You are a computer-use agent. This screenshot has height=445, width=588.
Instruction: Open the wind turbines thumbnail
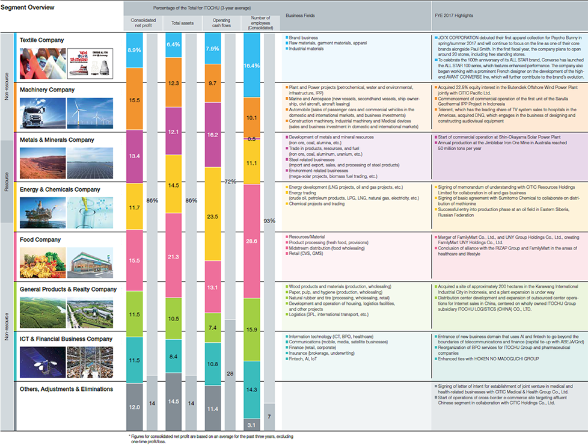(x=90, y=113)
